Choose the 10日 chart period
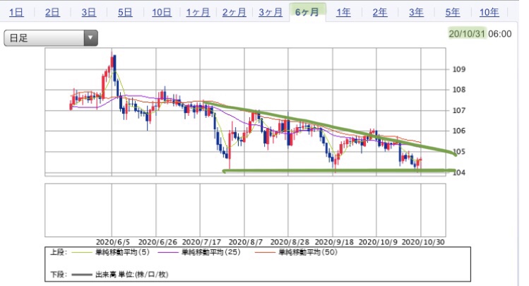The height and width of the screenshot is (286, 529). coord(162,13)
